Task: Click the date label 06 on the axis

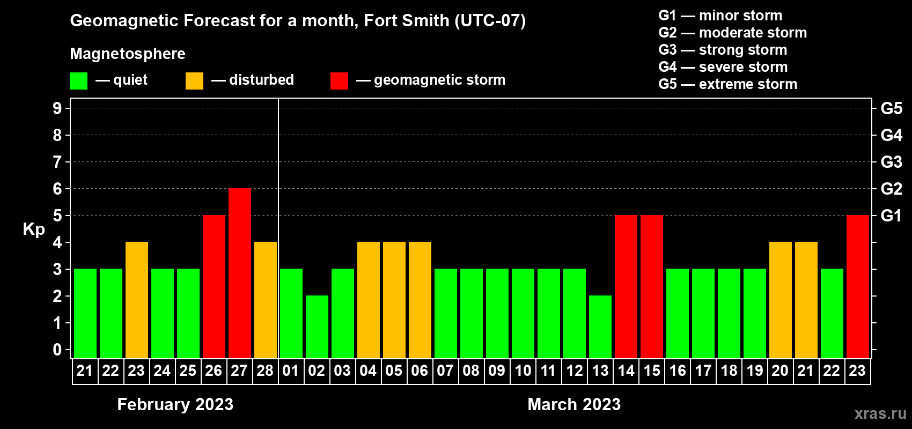Action: pos(420,371)
